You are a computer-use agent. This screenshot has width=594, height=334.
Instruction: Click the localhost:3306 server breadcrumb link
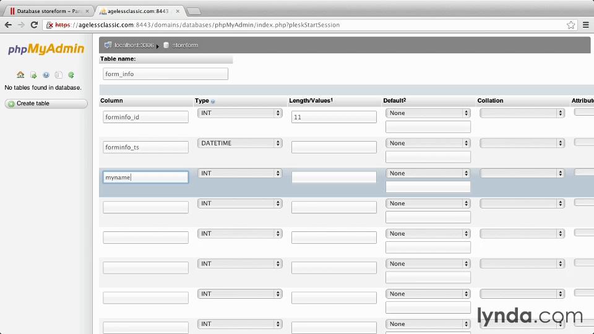(133, 45)
